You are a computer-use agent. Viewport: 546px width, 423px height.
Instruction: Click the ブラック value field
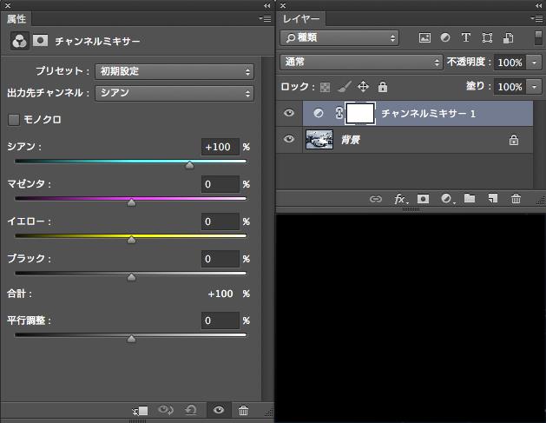coord(220,259)
